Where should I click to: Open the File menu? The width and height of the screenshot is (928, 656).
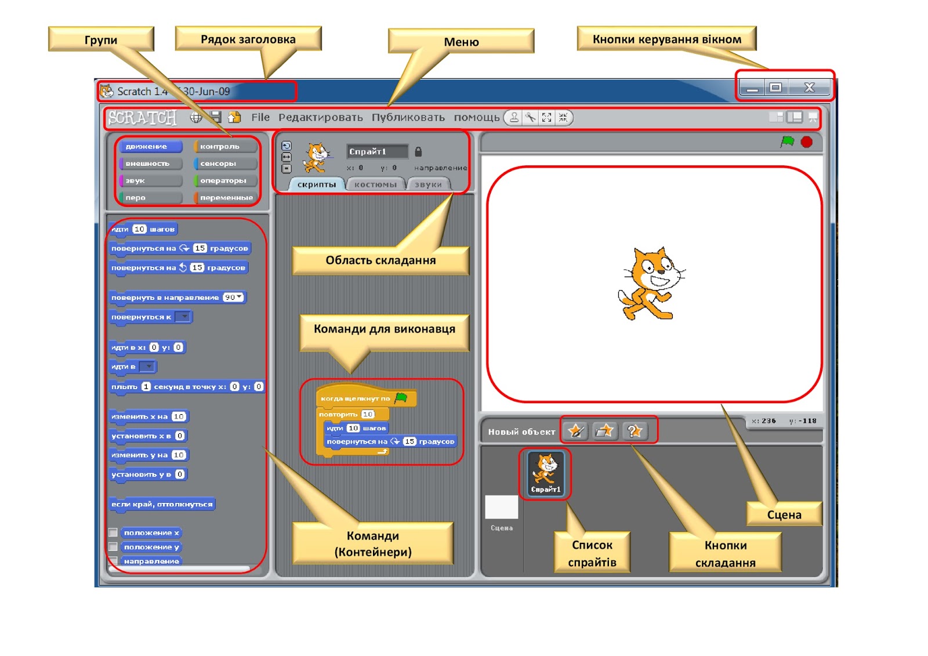tap(260, 117)
